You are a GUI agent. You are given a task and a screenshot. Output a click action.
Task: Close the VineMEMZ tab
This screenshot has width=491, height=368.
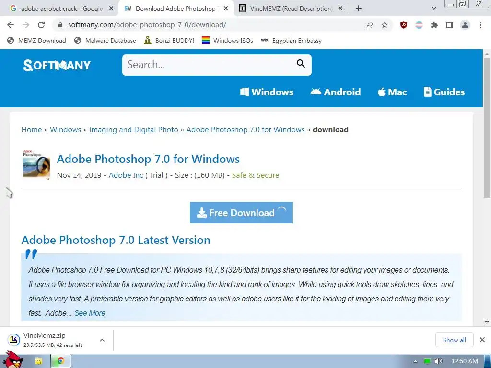click(341, 9)
